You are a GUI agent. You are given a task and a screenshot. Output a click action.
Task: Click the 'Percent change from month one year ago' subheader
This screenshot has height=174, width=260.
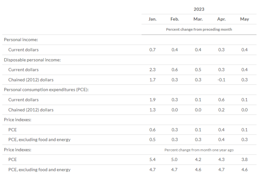[x=199, y=150]
